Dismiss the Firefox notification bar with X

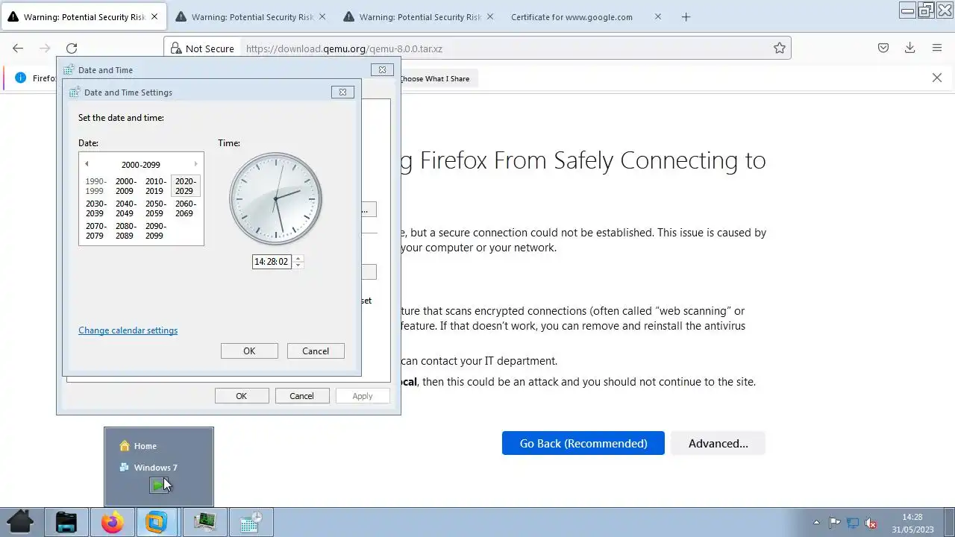937,78
